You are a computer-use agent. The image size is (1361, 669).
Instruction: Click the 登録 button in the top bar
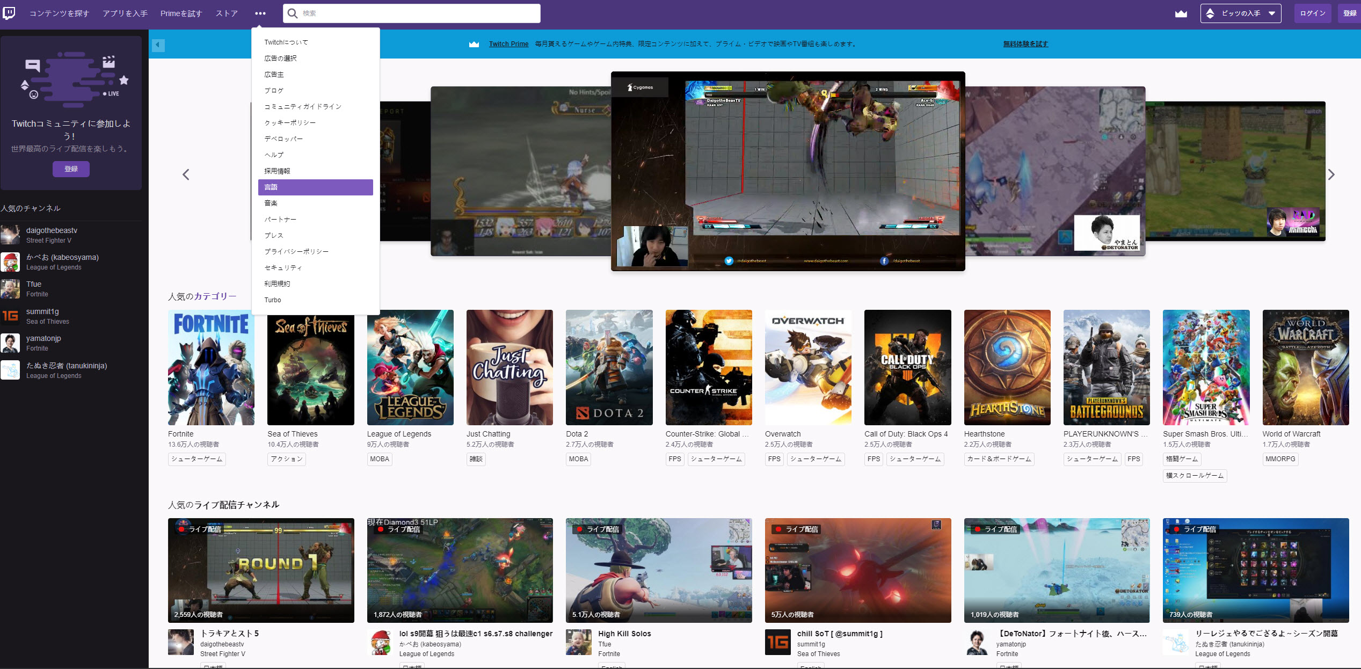(x=1349, y=13)
